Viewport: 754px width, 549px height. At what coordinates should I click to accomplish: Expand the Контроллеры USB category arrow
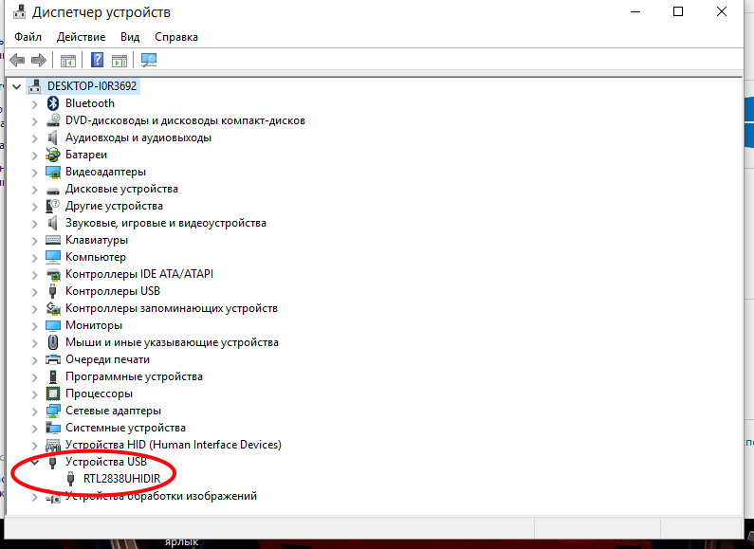coord(35,291)
